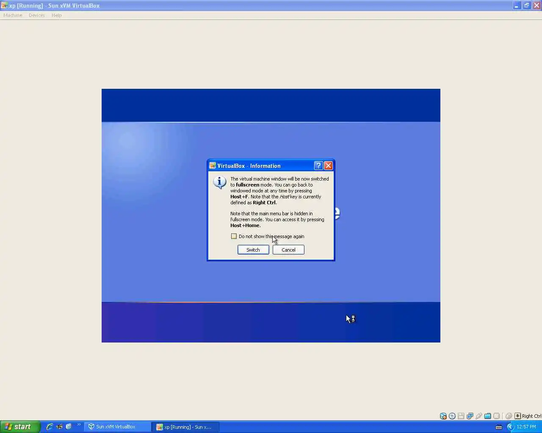Launch Internet Explorer from Quick Launch
The height and width of the screenshot is (433, 542).
point(50,427)
